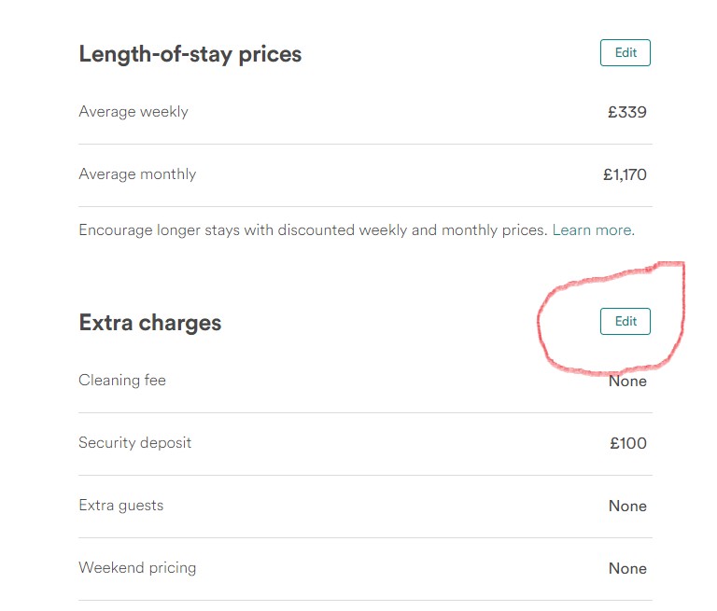Viewport: 717px width, 611px height.
Task: Click the Length-of-stay prices heading
Action: pyautogui.click(x=190, y=54)
